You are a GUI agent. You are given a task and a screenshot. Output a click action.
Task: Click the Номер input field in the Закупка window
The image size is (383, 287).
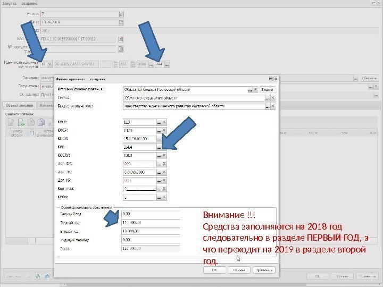tap(79, 14)
